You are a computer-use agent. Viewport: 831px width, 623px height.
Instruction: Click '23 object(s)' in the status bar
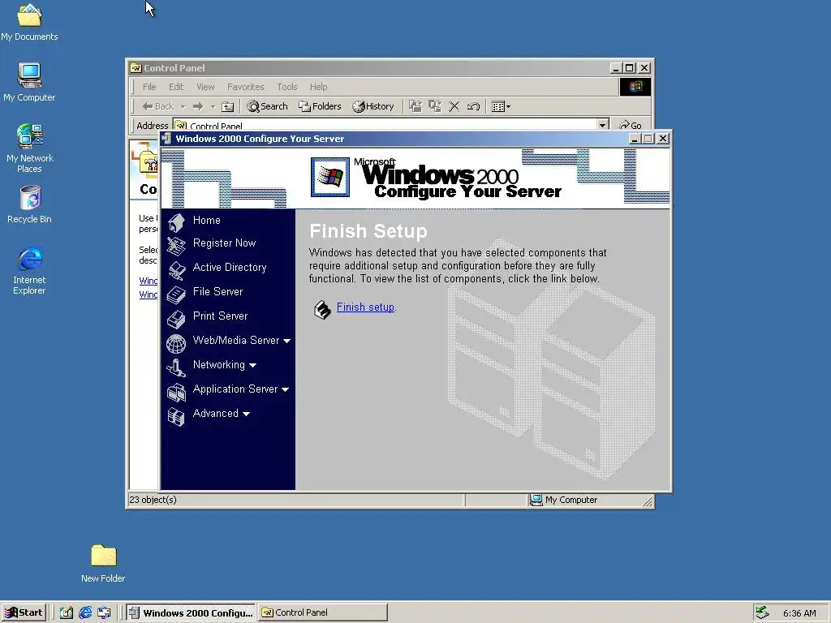click(153, 500)
